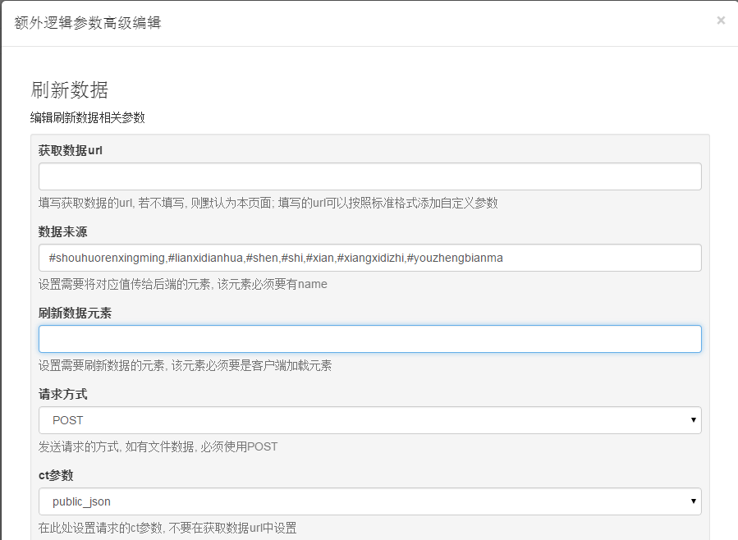This screenshot has width=738, height=540.
Task: Click the ct参数 label
Action: (56, 475)
